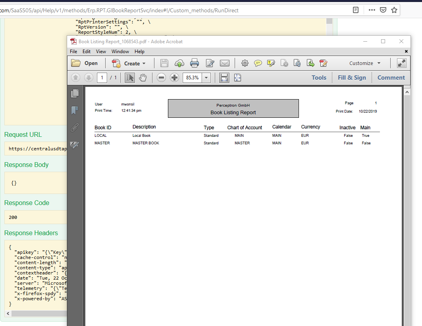Viewport: 422px width, 326px height.
Task: Open the zoom level percentage dropdown
Action: (206, 77)
